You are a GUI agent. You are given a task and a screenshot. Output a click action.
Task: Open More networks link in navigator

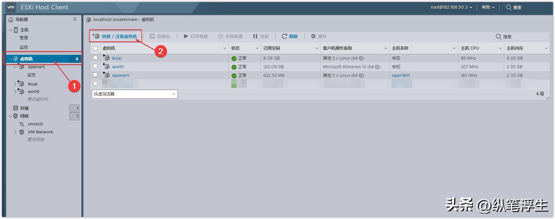[x=38, y=140]
